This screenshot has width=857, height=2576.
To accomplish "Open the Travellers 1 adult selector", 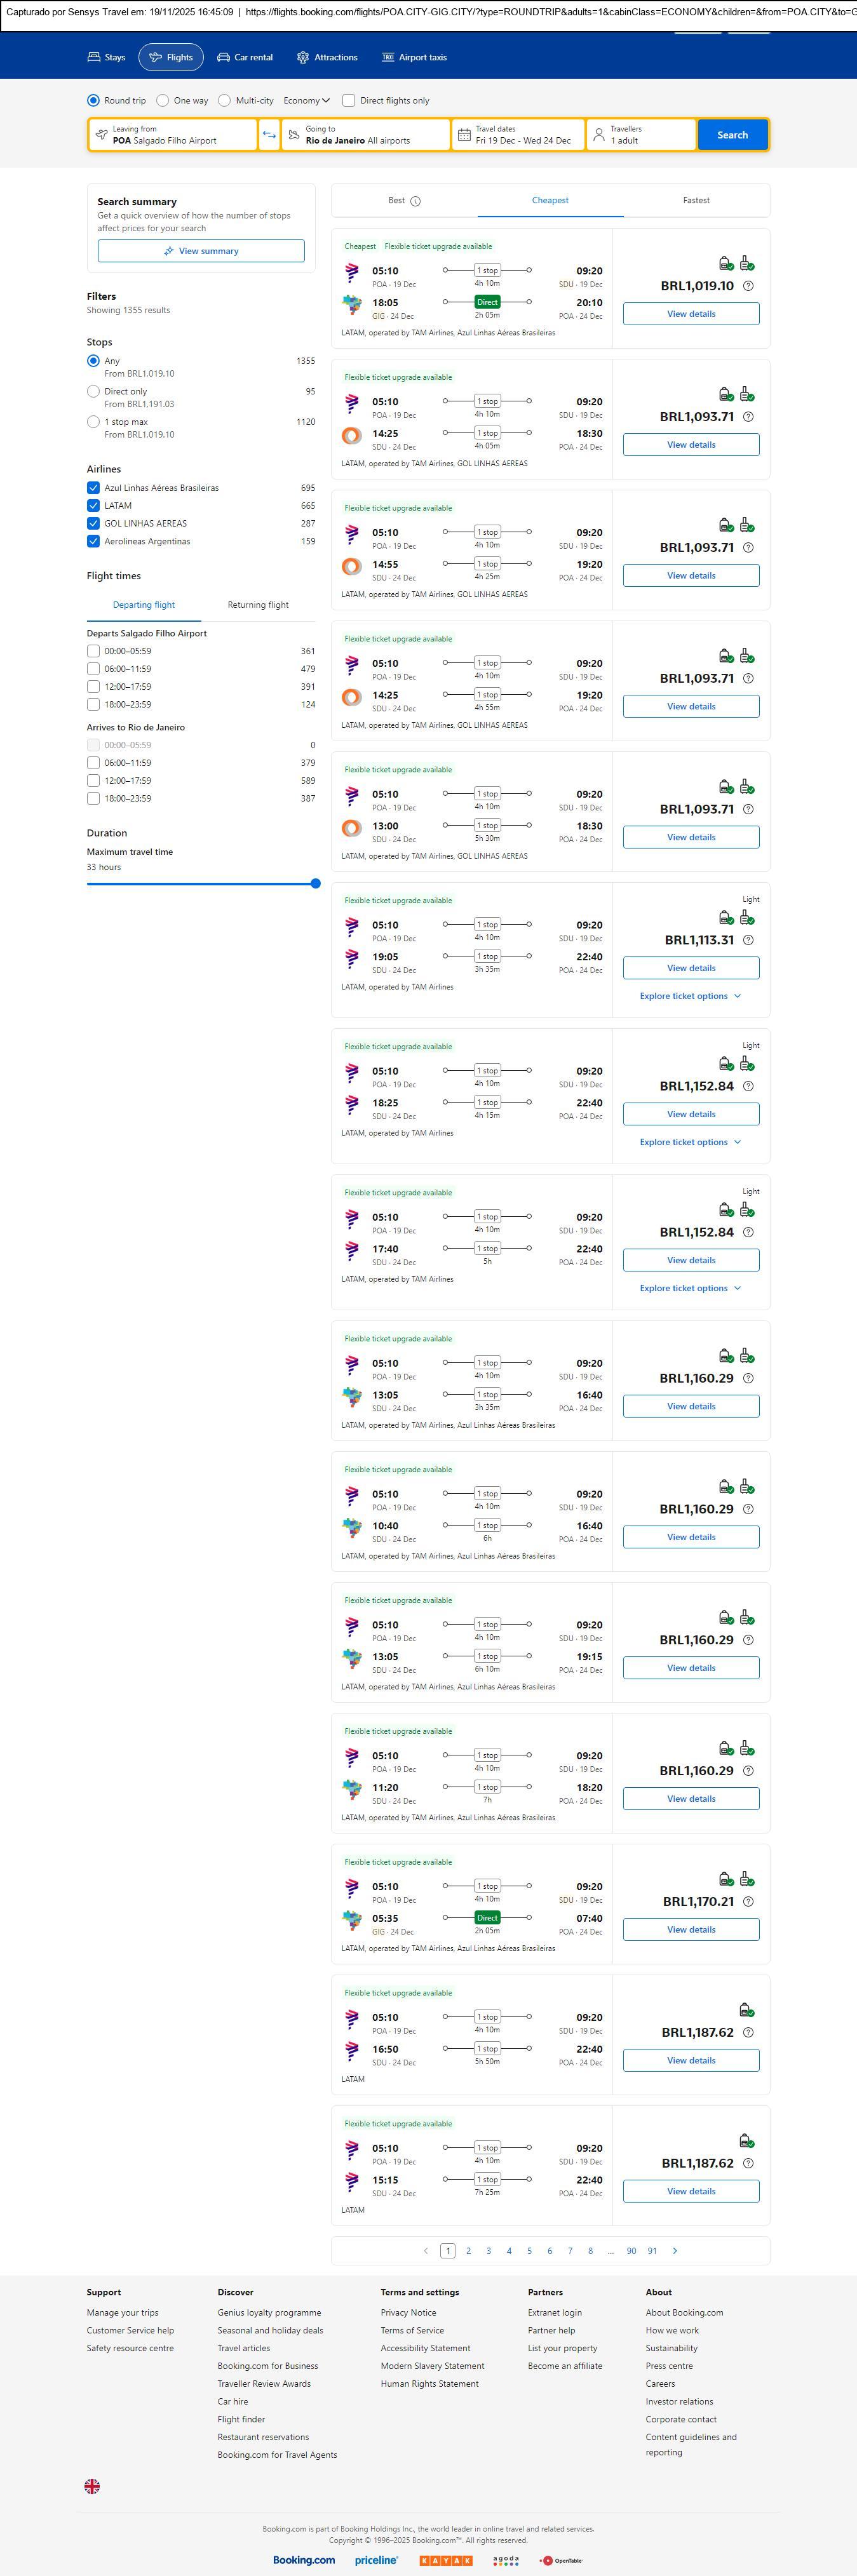I will (x=641, y=135).
